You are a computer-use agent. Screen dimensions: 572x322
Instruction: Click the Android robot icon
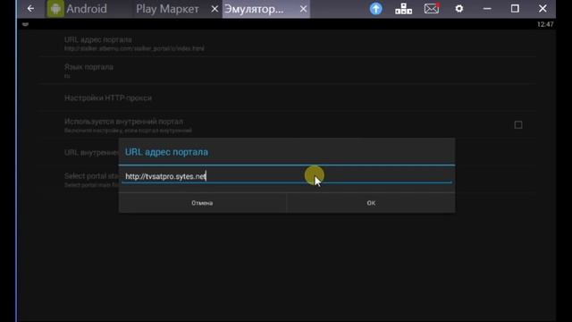(55, 9)
